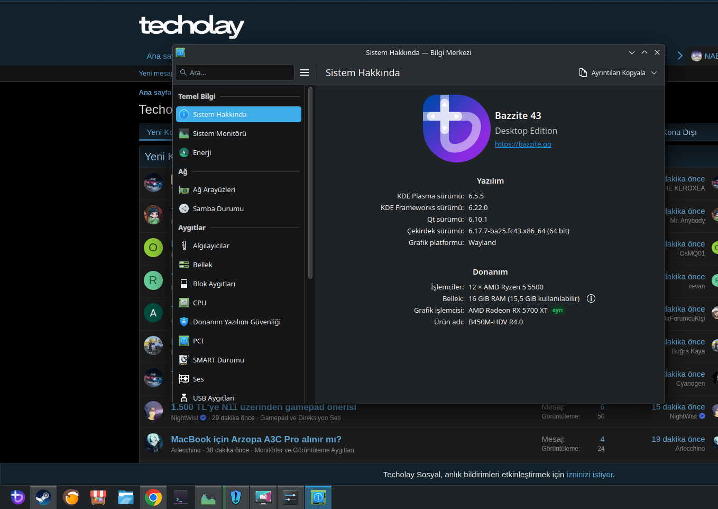The image size is (718, 509).
Task: Click the Info Center sidebar scrollbar
Action: coord(310,183)
